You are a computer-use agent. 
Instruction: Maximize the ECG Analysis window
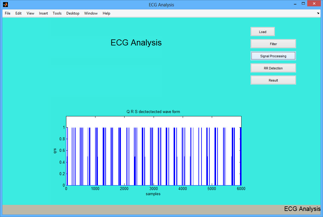click(x=303, y=4)
